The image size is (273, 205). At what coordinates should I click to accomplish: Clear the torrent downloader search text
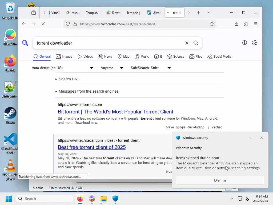pos(187,43)
